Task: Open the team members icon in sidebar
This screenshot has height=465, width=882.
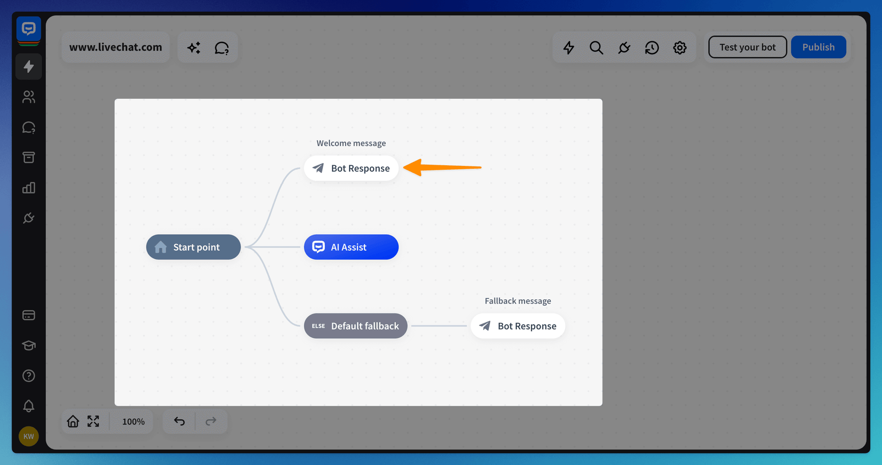Action: pos(29,97)
